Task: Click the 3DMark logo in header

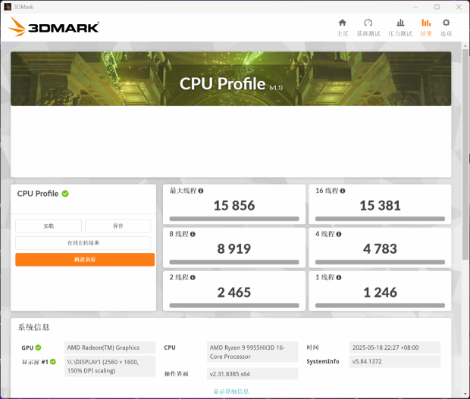Action: 53,27
